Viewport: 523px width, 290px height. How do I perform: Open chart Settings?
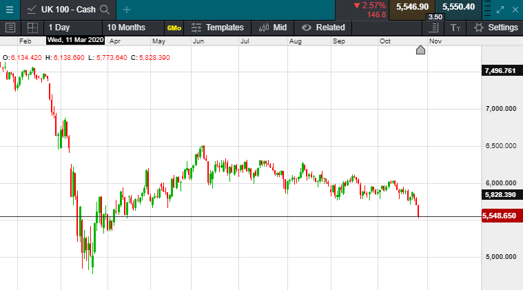click(496, 28)
